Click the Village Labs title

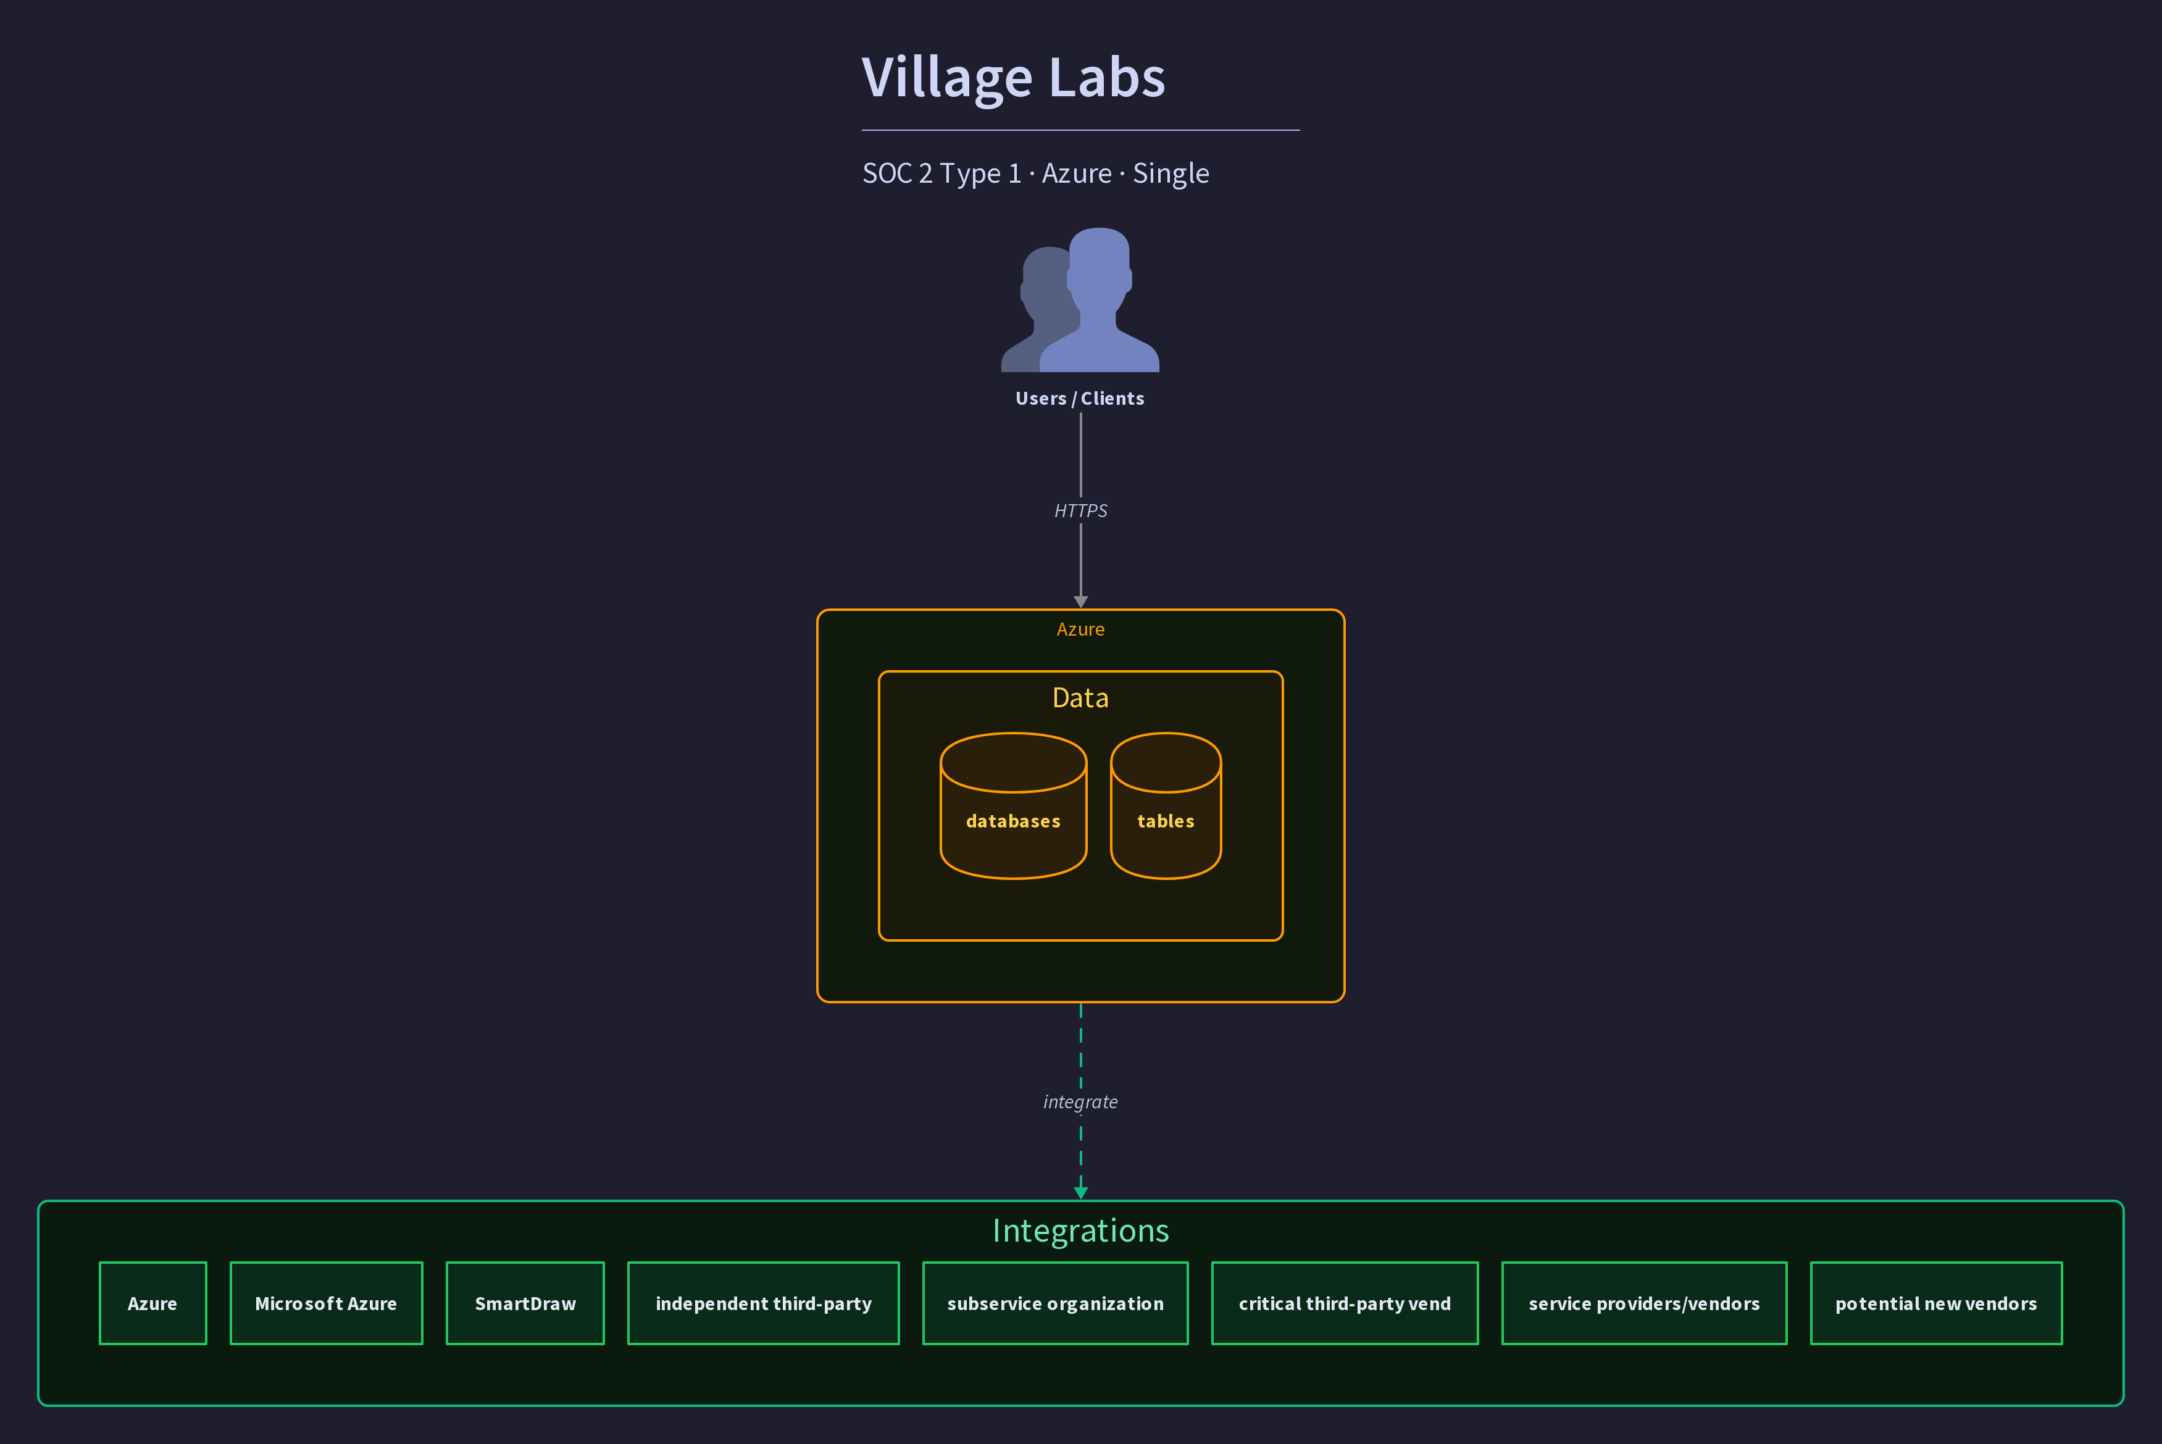(x=1013, y=77)
